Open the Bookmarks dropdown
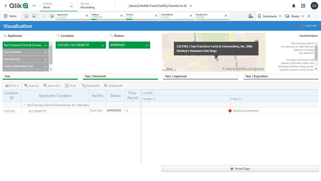Image resolution: width=321 pixels, height=181 pixels. (270, 16)
